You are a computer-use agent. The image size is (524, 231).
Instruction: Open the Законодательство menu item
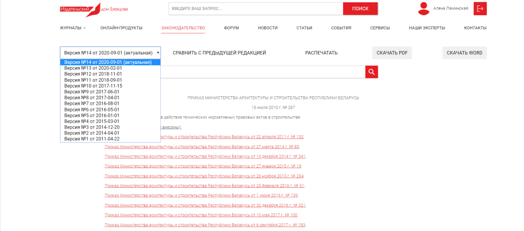(183, 28)
